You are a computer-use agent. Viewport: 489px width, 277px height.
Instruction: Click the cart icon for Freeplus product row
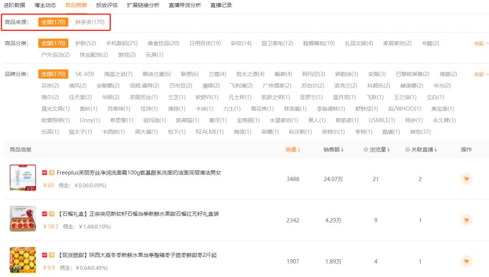(x=466, y=179)
